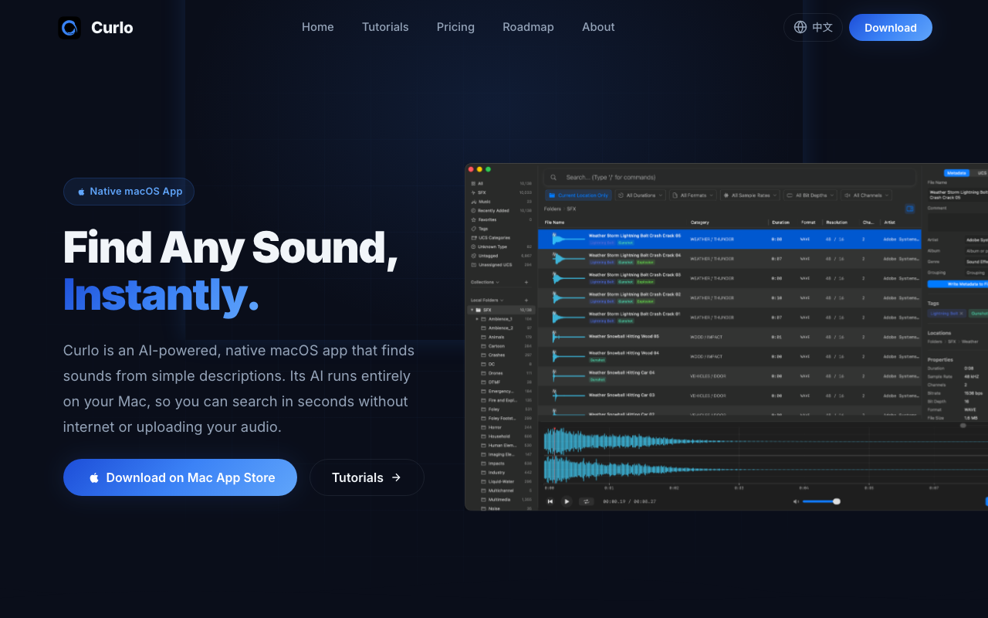Click the Curlo logo icon in the header
The width and height of the screenshot is (988, 618).
tap(69, 28)
